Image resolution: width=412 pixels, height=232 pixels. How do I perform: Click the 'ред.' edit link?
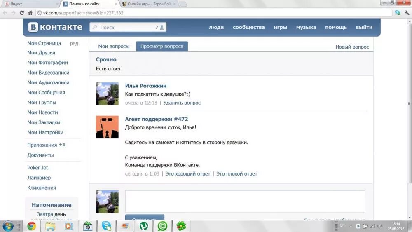coord(75,43)
